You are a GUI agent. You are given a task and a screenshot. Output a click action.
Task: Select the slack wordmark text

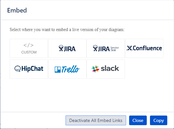point(110,68)
